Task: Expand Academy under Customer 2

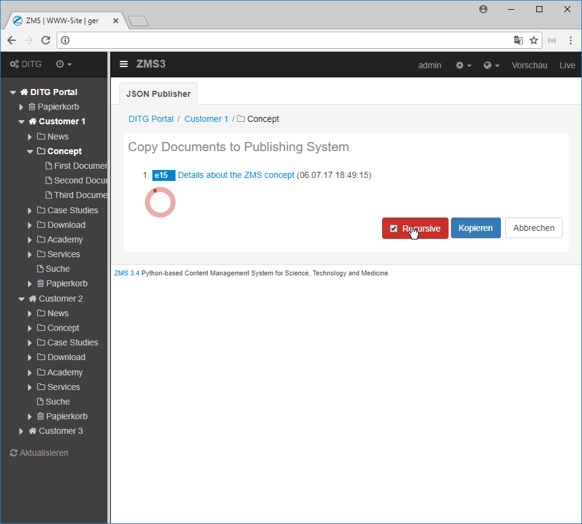Action: coord(30,372)
